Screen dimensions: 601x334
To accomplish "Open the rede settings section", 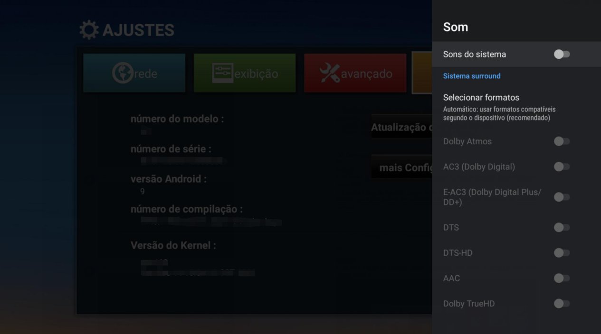I will (134, 72).
